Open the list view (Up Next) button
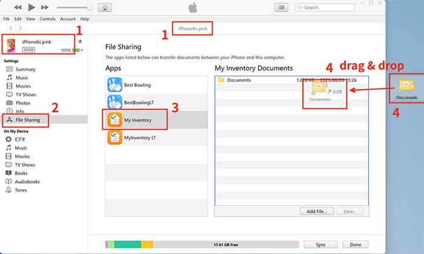424x254 pixels. [x=281, y=7]
